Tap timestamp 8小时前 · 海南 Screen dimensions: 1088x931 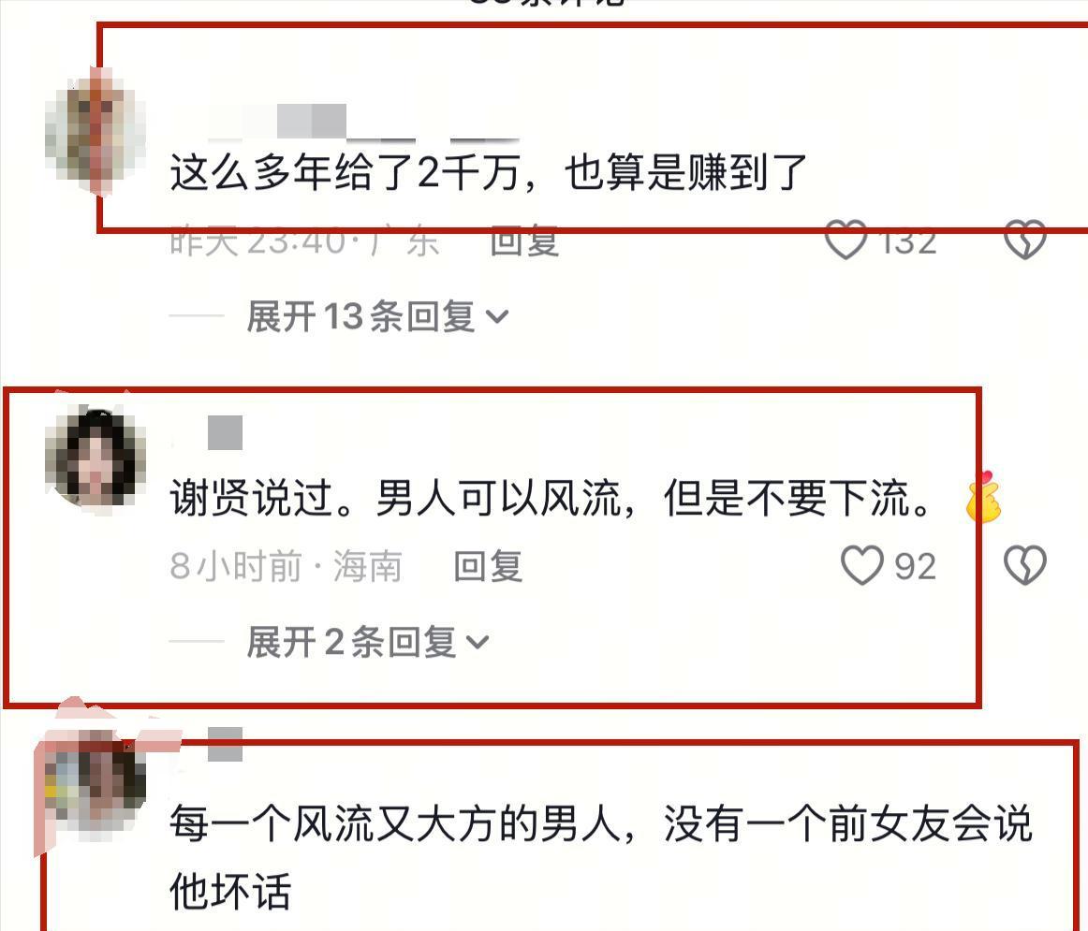pos(286,566)
